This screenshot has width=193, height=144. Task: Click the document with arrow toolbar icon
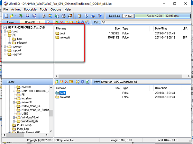(x=80, y=16)
